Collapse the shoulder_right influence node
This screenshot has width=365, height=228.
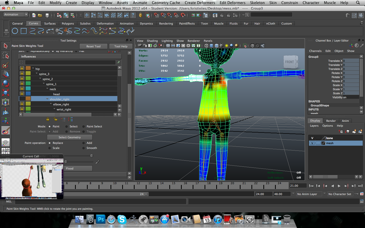point(47,99)
